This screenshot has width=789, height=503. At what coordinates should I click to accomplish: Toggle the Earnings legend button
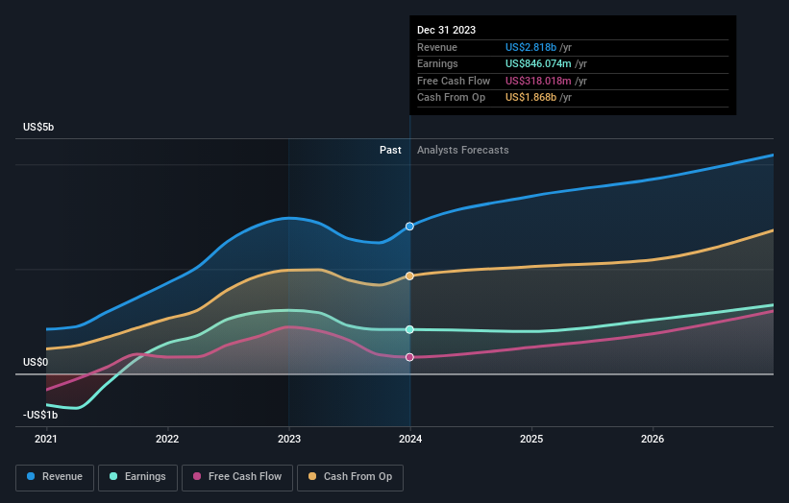[x=137, y=477]
